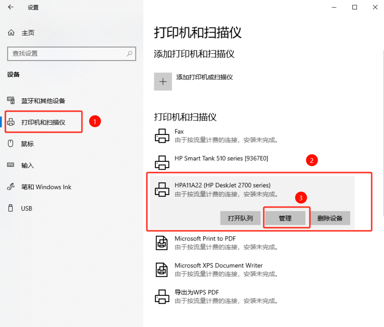Open Printers and scanners menu item

(x=44, y=122)
